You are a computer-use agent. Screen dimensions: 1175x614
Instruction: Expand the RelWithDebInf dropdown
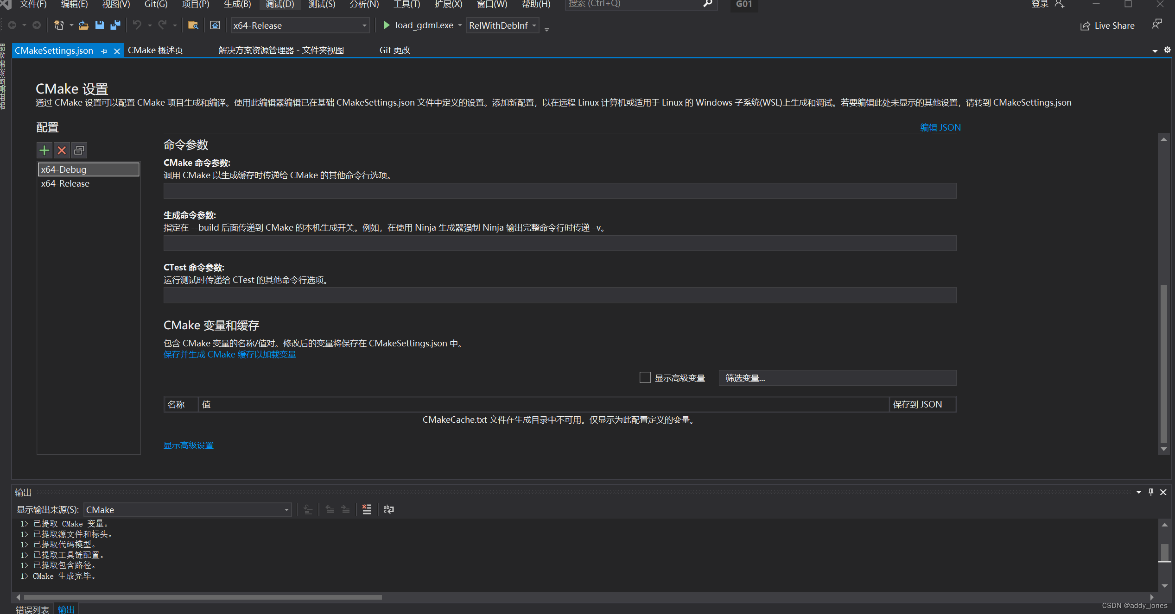point(534,25)
